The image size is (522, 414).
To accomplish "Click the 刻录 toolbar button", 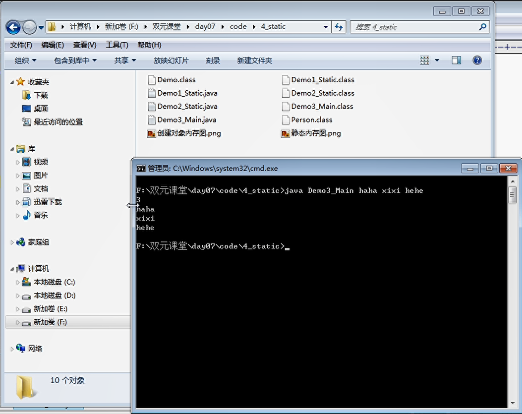I will click(212, 60).
